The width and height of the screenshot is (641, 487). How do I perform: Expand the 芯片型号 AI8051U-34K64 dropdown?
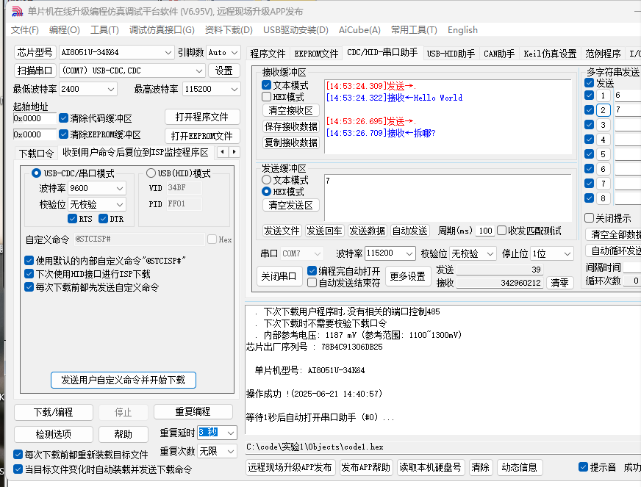[168, 53]
